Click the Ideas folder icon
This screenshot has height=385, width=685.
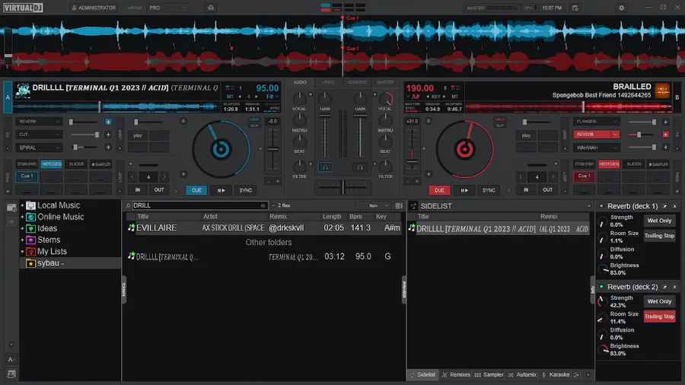click(30, 228)
